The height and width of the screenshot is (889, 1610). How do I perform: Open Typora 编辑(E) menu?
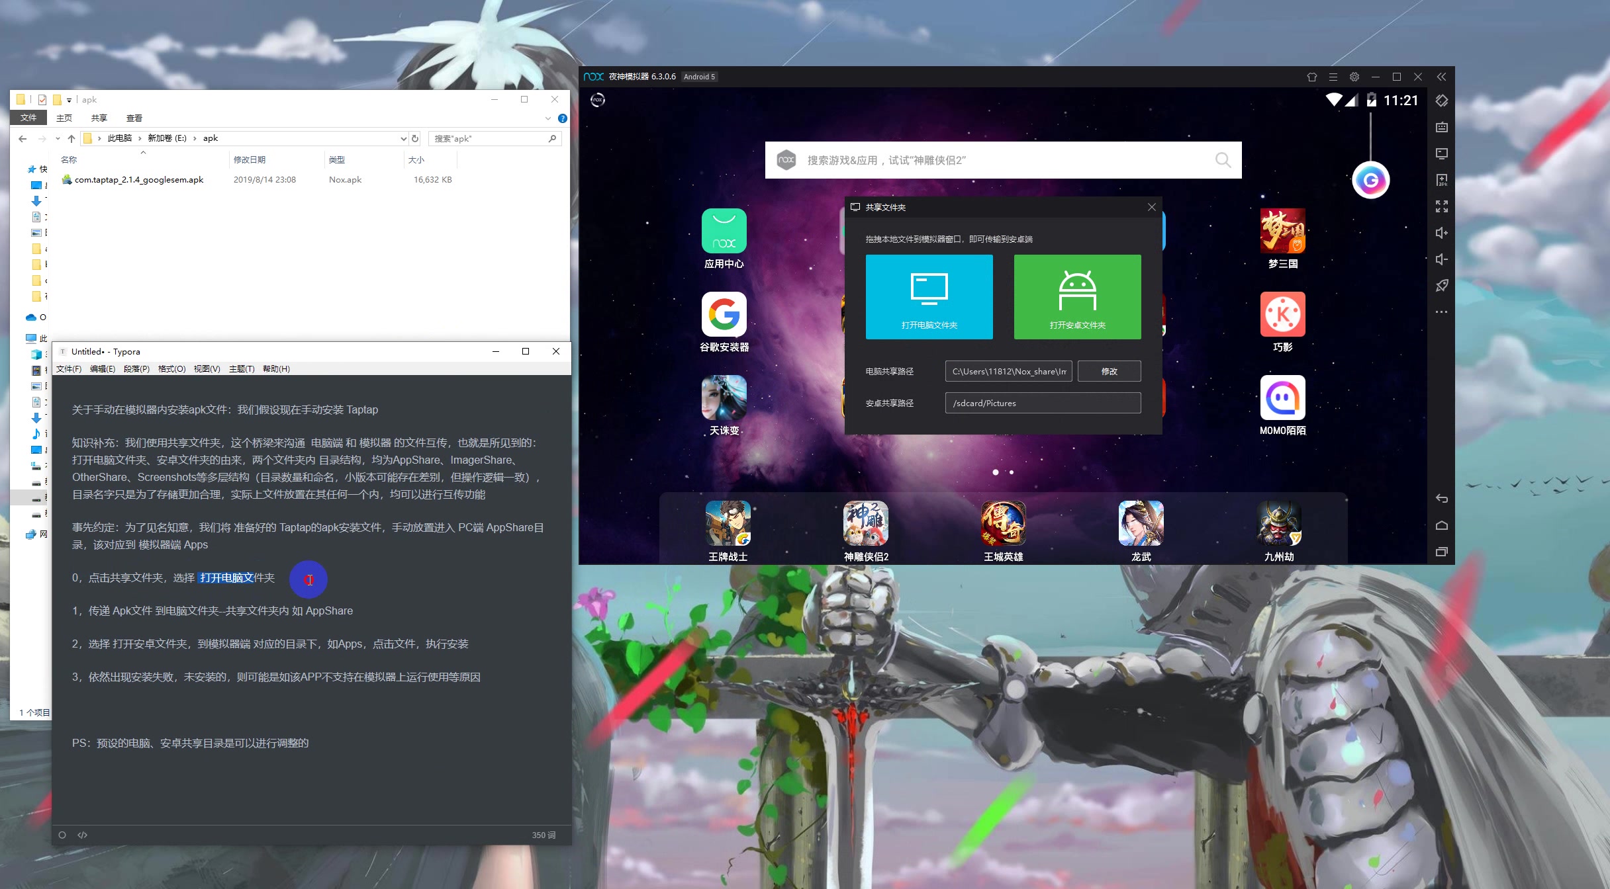pos(103,368)
